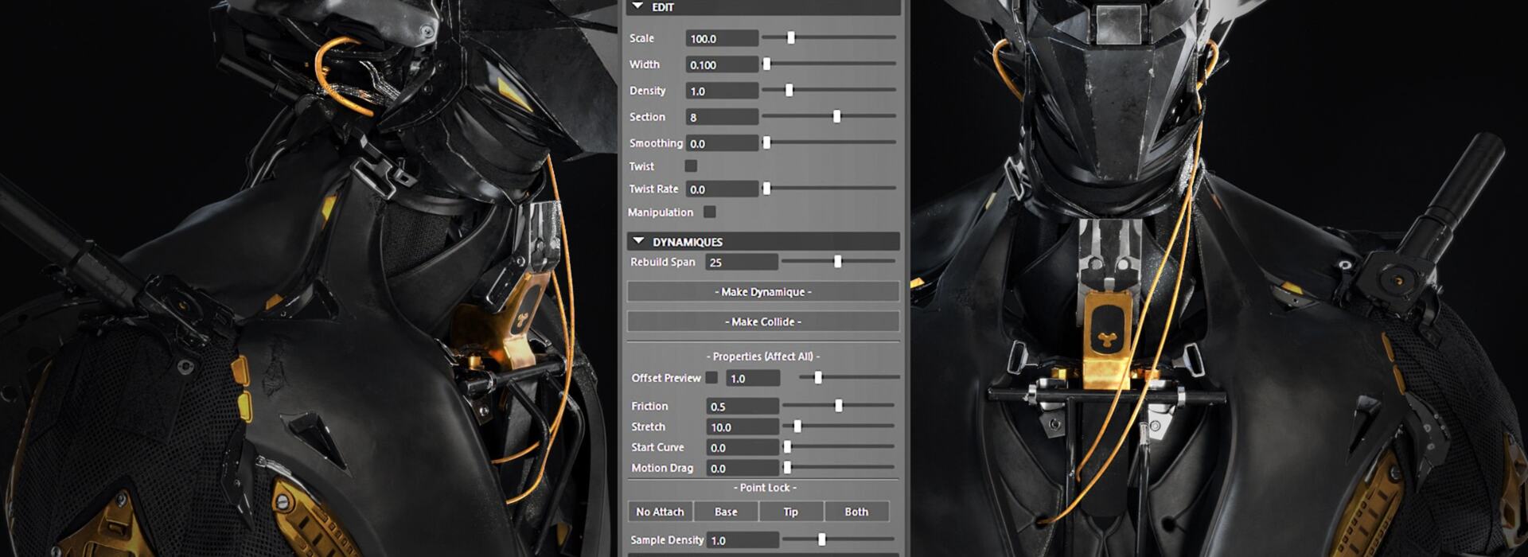
Task: Click the Density slider handle
Action: tap(789, 90)
